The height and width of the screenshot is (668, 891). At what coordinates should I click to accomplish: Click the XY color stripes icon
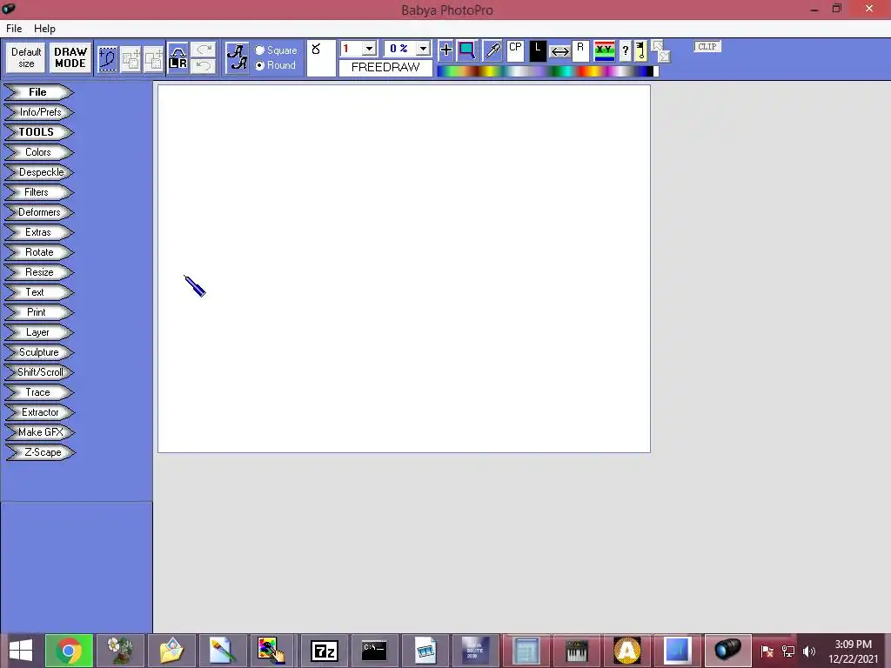[x=604, y=50]
